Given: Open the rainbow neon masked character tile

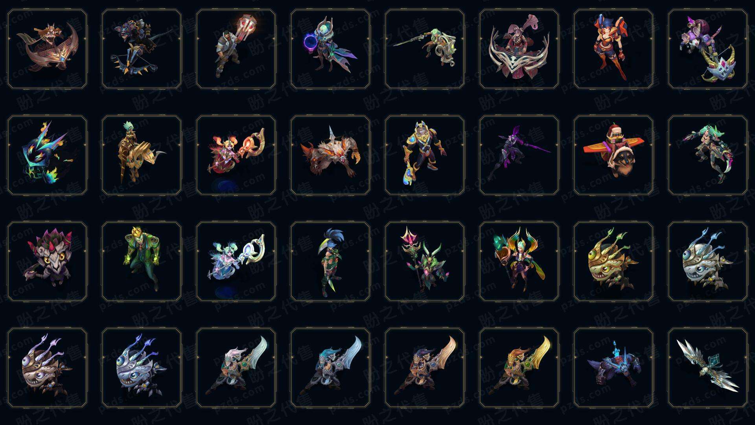Looking at the screenshot, I should click(47, 155).
